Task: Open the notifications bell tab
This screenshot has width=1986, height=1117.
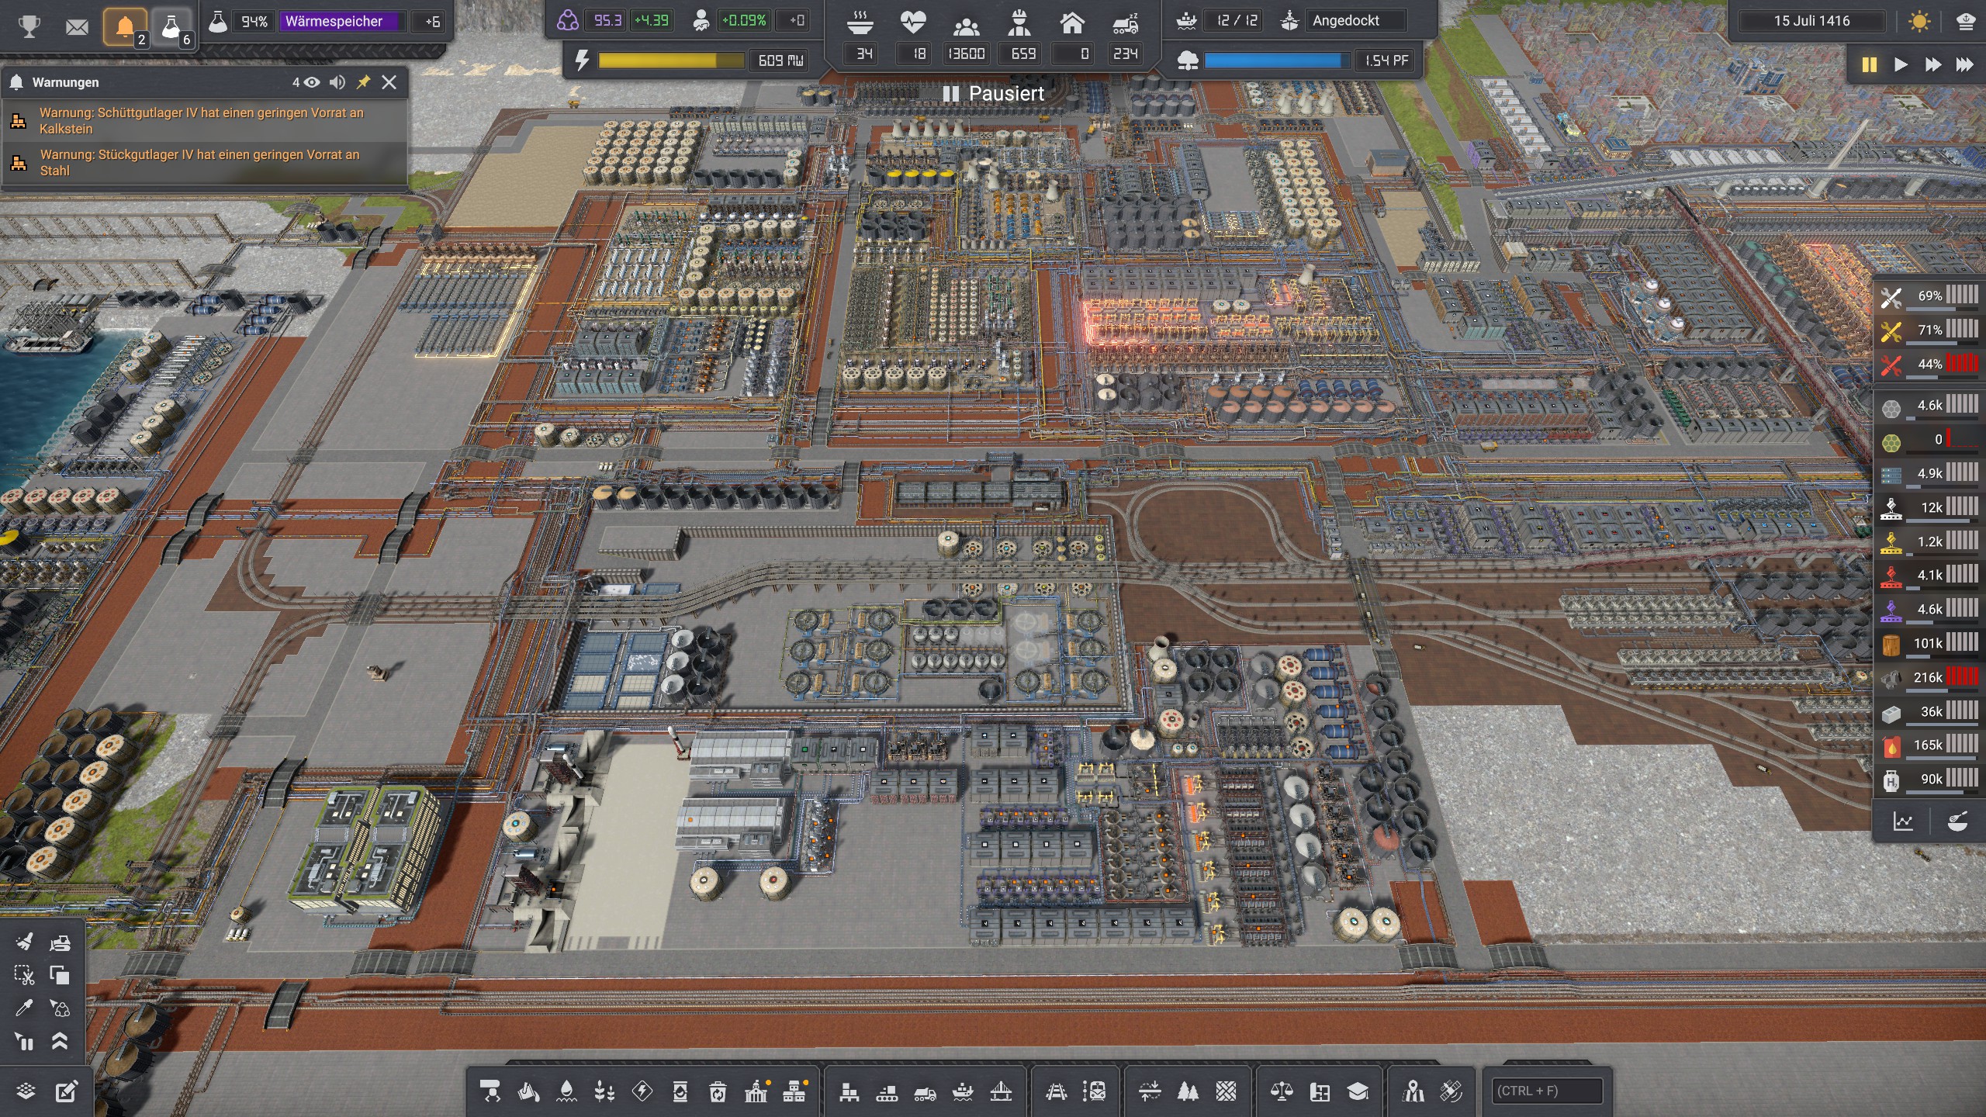Action: click(x=125, y=27)
